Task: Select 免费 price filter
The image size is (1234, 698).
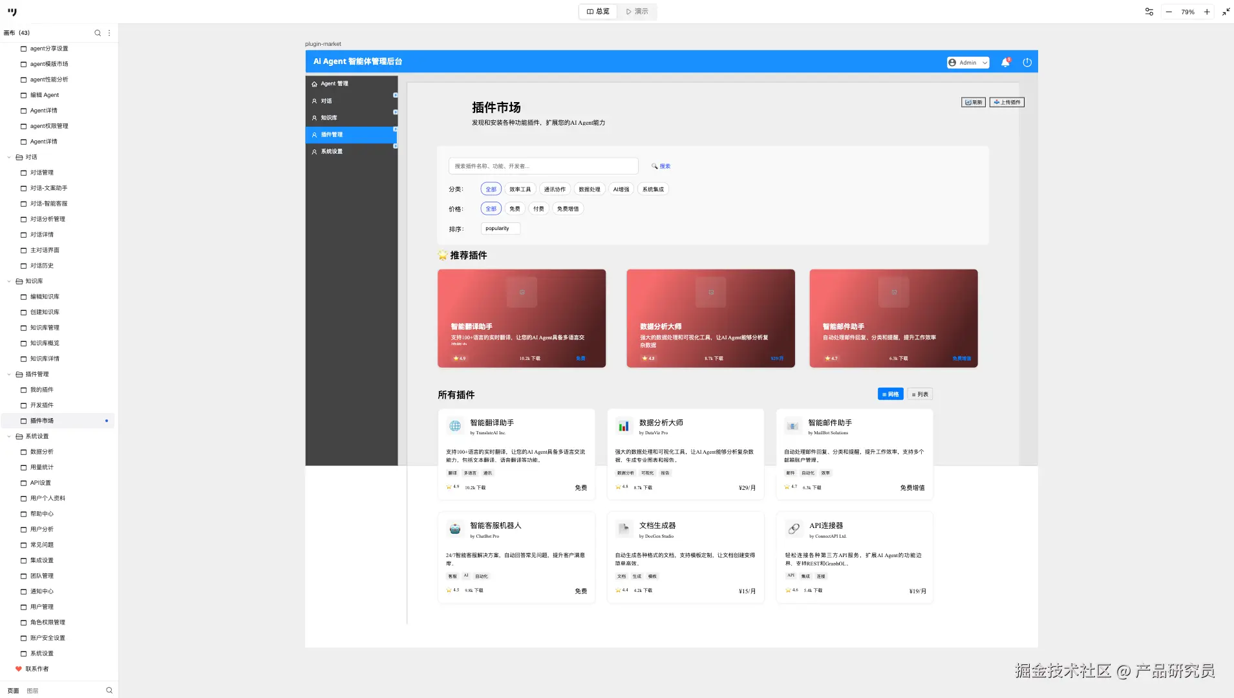Action: 515,209
